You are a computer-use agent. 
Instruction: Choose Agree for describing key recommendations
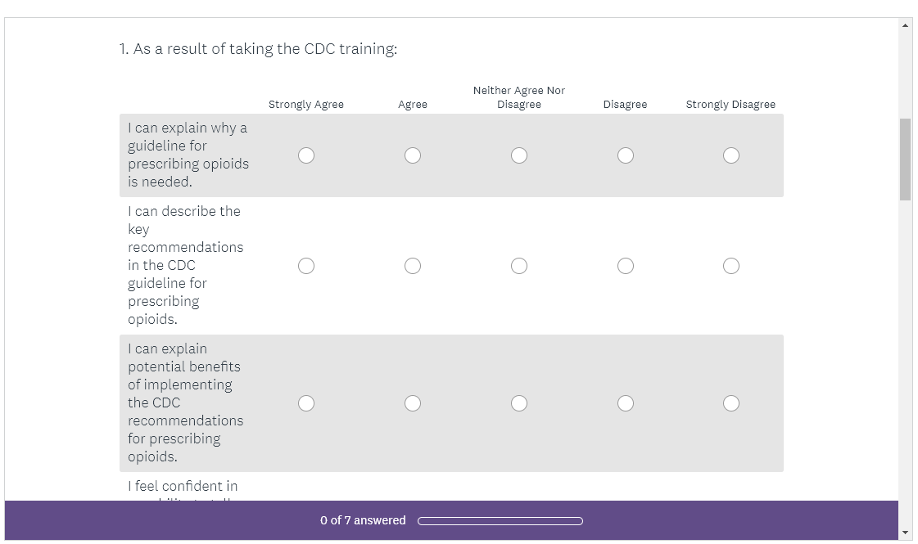tap(413, 266)
